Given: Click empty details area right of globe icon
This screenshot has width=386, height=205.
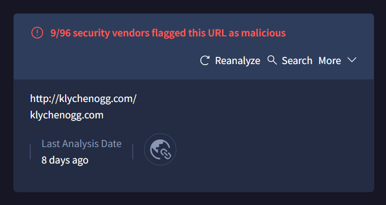Looking at the screenshot, I should (271, 149).
